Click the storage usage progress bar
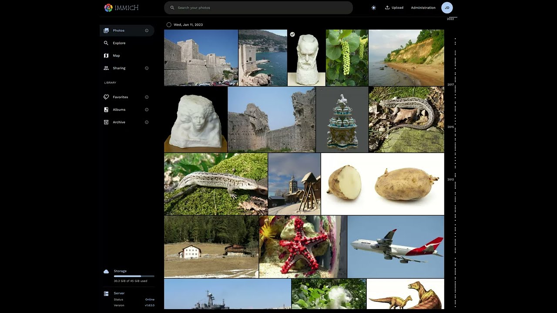 coord(134,276)
